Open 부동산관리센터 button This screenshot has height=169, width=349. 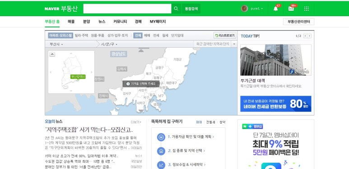click(298, 22)
